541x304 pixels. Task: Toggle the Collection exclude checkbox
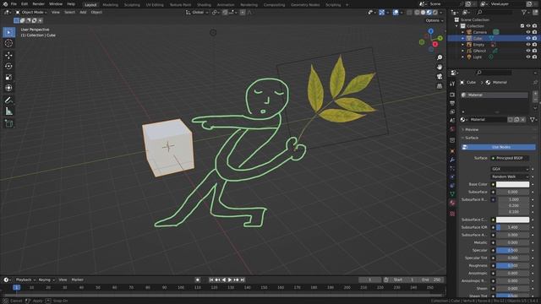(522, 26)
